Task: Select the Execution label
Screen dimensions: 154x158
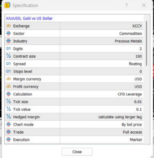Action: tap(21, 140)
